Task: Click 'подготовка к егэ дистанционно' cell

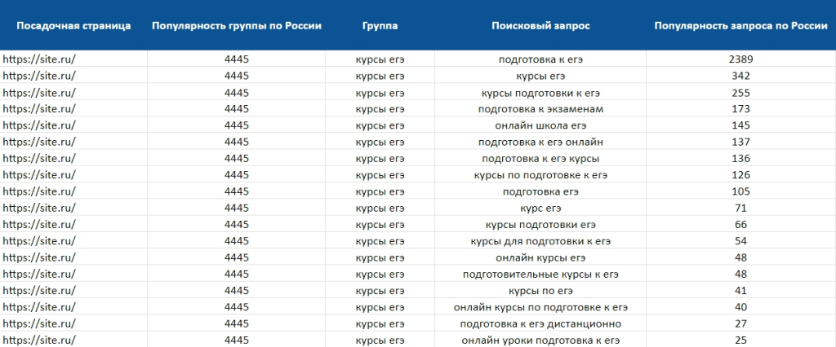Action: click(x=540, y=324)
